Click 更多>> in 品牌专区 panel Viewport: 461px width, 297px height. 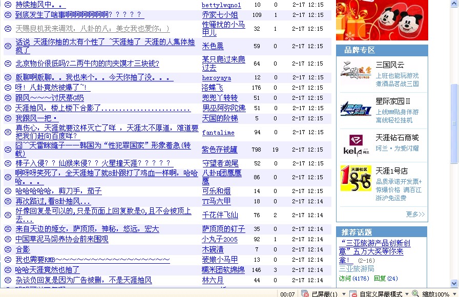click(x=415, y=214)
